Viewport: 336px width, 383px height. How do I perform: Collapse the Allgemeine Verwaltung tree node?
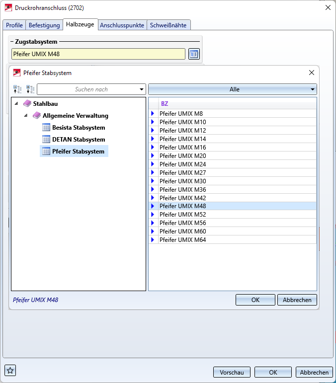[x=26, y=115]
